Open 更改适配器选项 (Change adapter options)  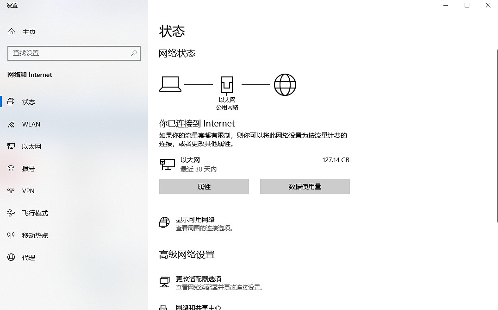click(199, 279)
